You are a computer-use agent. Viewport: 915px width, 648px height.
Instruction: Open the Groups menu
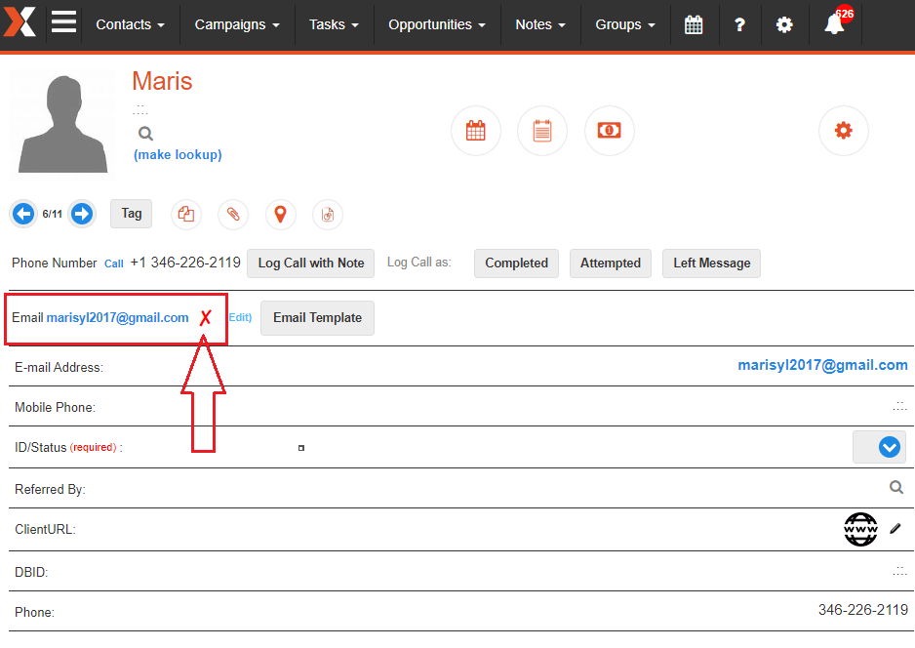tap(624, 24)
